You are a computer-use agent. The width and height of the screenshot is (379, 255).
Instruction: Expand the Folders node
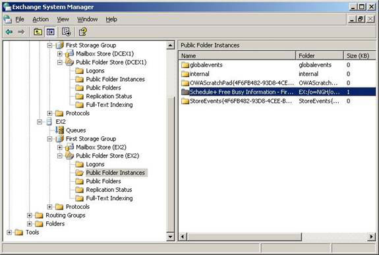point(30,224)
